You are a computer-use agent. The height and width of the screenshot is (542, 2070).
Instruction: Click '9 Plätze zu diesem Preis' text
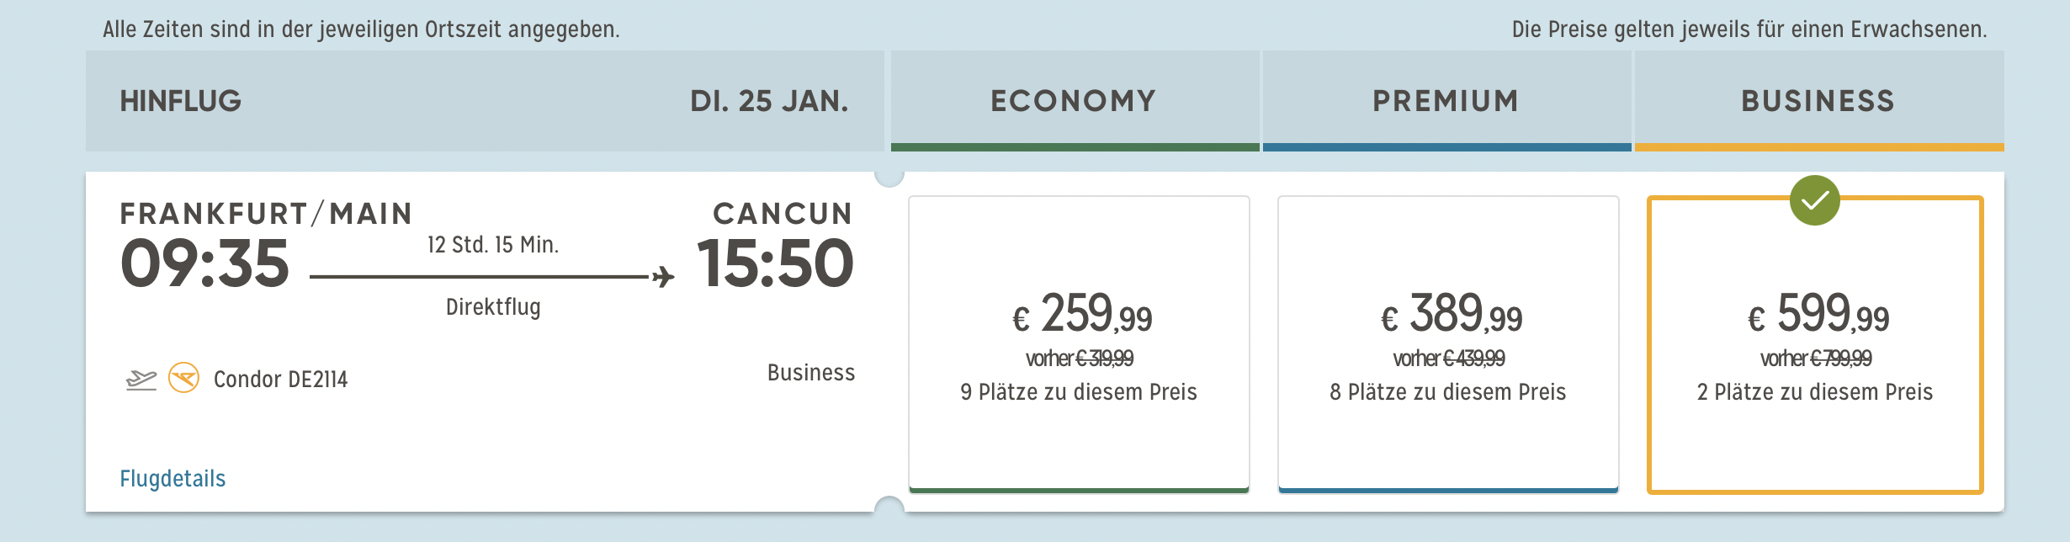pos(1079,392)
